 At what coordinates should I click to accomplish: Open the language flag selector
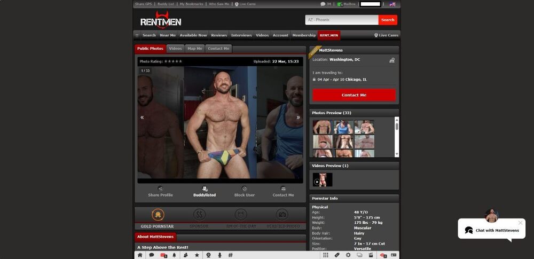tap(392, 4)
